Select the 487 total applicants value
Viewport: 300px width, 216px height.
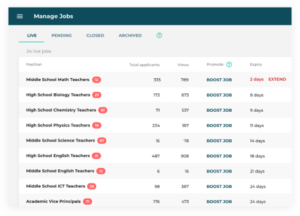point(156,156)
